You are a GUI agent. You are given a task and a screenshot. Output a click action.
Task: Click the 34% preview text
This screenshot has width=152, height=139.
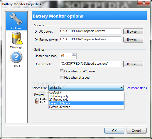[43, 99]
